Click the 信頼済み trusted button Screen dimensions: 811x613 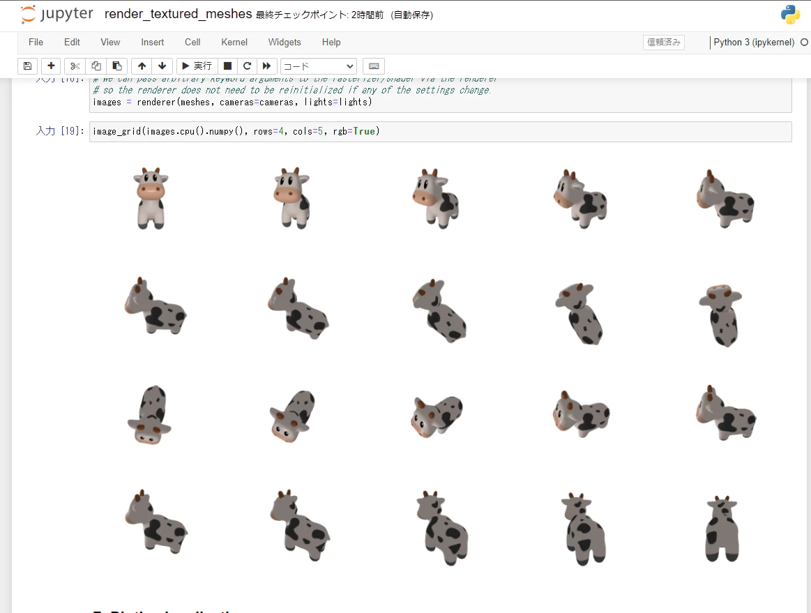pos(663,42)
